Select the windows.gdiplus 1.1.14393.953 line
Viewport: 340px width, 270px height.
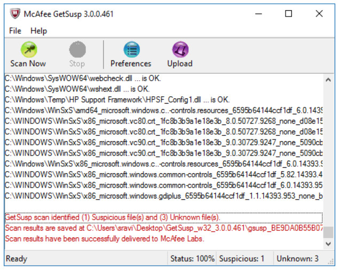coord(164,196)
